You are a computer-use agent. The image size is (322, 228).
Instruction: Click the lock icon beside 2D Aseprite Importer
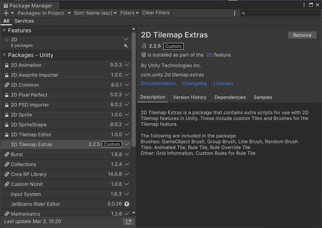[x=7, y=75]
